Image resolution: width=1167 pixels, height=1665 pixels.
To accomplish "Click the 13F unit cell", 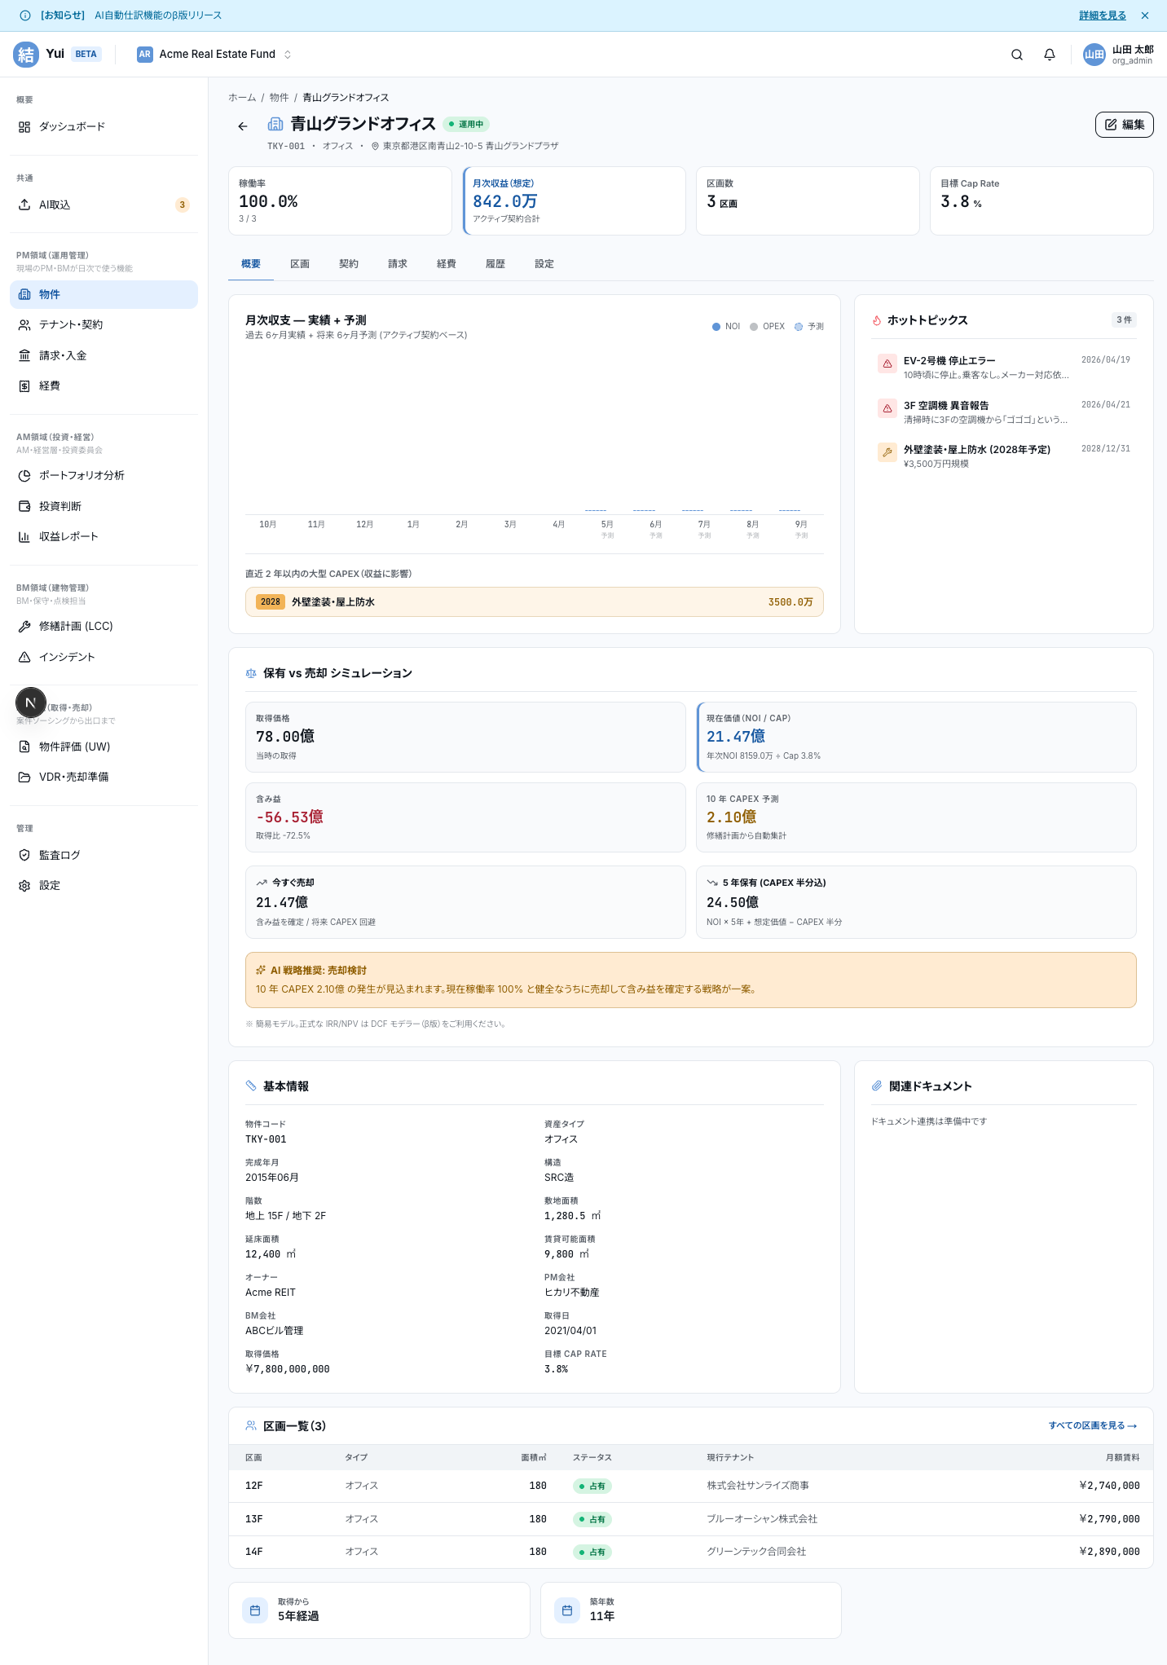I will point(254,1519).
